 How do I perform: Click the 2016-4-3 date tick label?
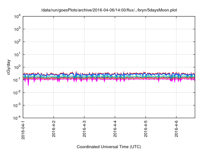(x=84, y=129)
